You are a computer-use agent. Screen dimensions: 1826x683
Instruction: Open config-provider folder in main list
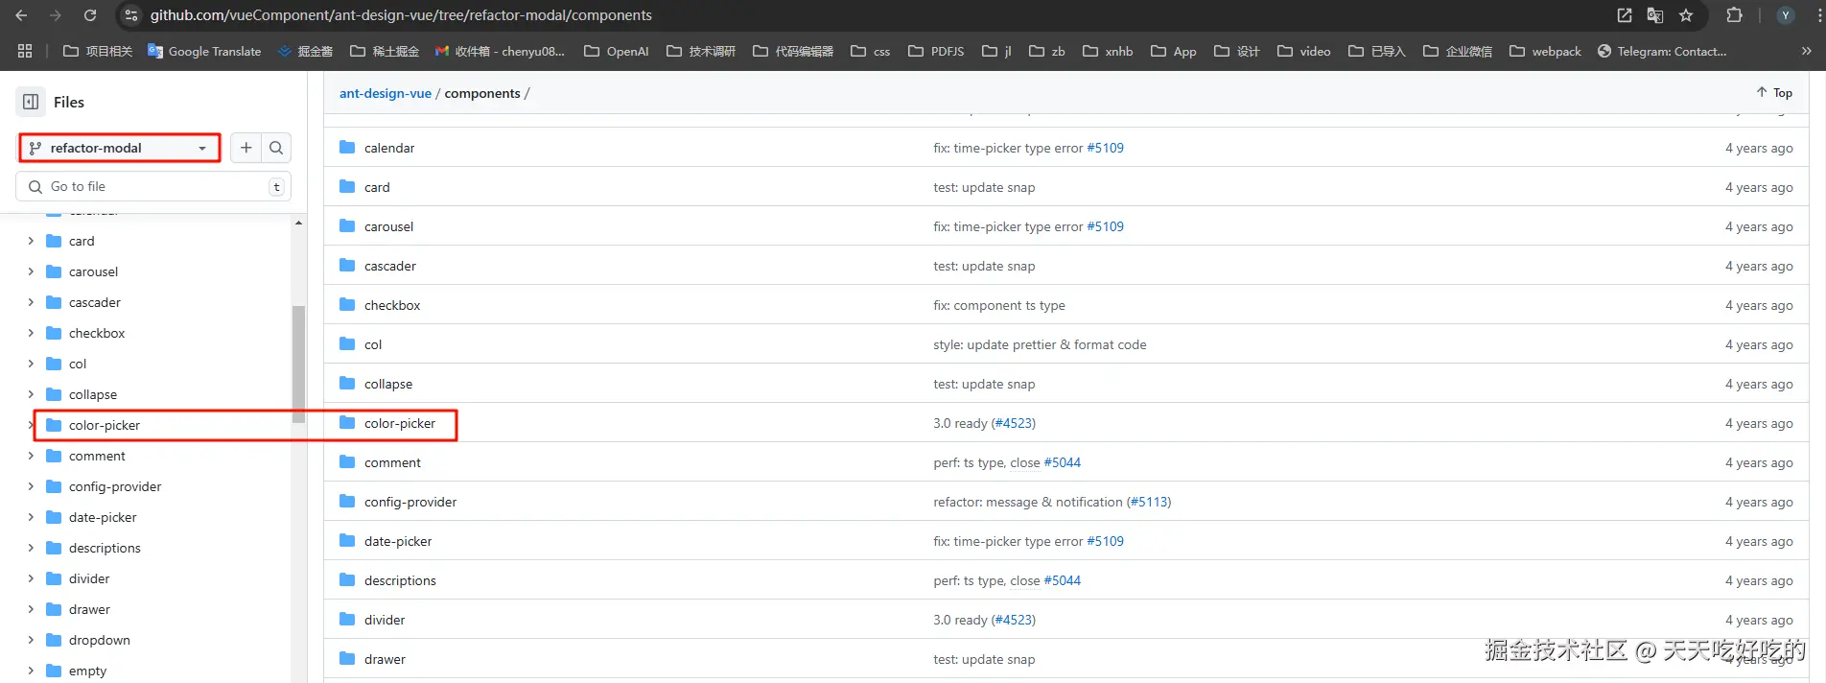click(x=410, y=502)
